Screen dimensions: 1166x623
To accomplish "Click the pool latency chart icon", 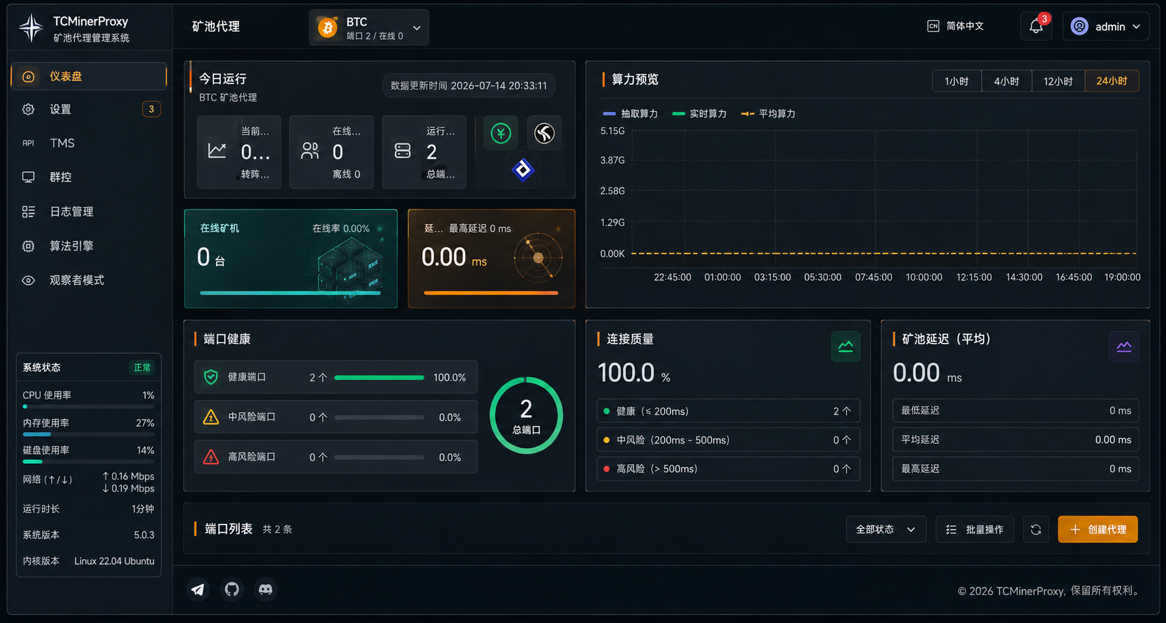I will click(1124, 346).
